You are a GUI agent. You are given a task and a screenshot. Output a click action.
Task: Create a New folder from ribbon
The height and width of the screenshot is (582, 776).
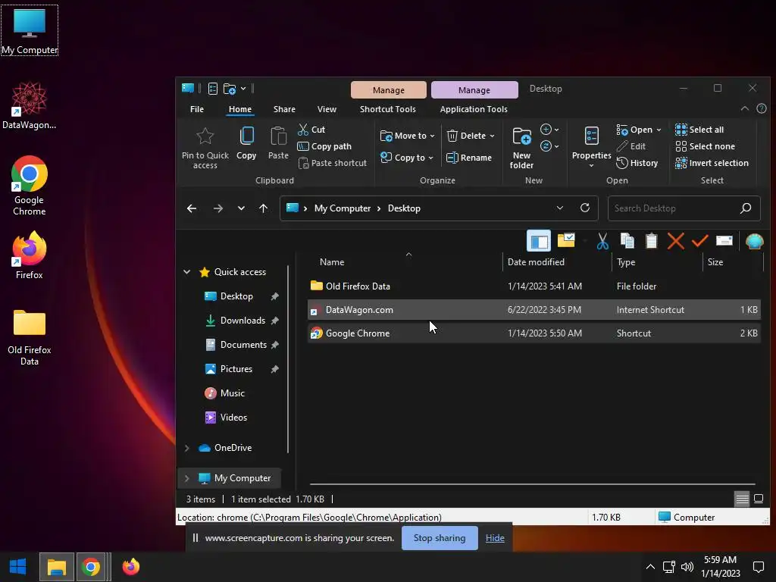pos(521,148)
